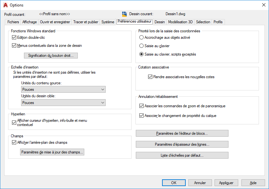Choose the Saisie au clavier option

141,46
